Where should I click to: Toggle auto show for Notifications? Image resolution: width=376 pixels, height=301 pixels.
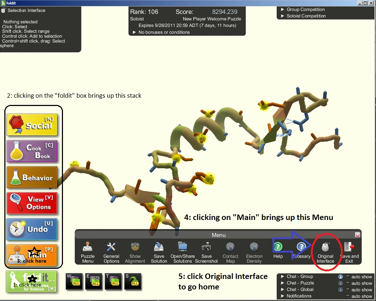[x=347, y=296]
